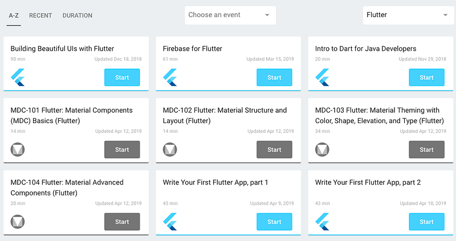Open the Choose an event dropdown

[x=230, y=15]
